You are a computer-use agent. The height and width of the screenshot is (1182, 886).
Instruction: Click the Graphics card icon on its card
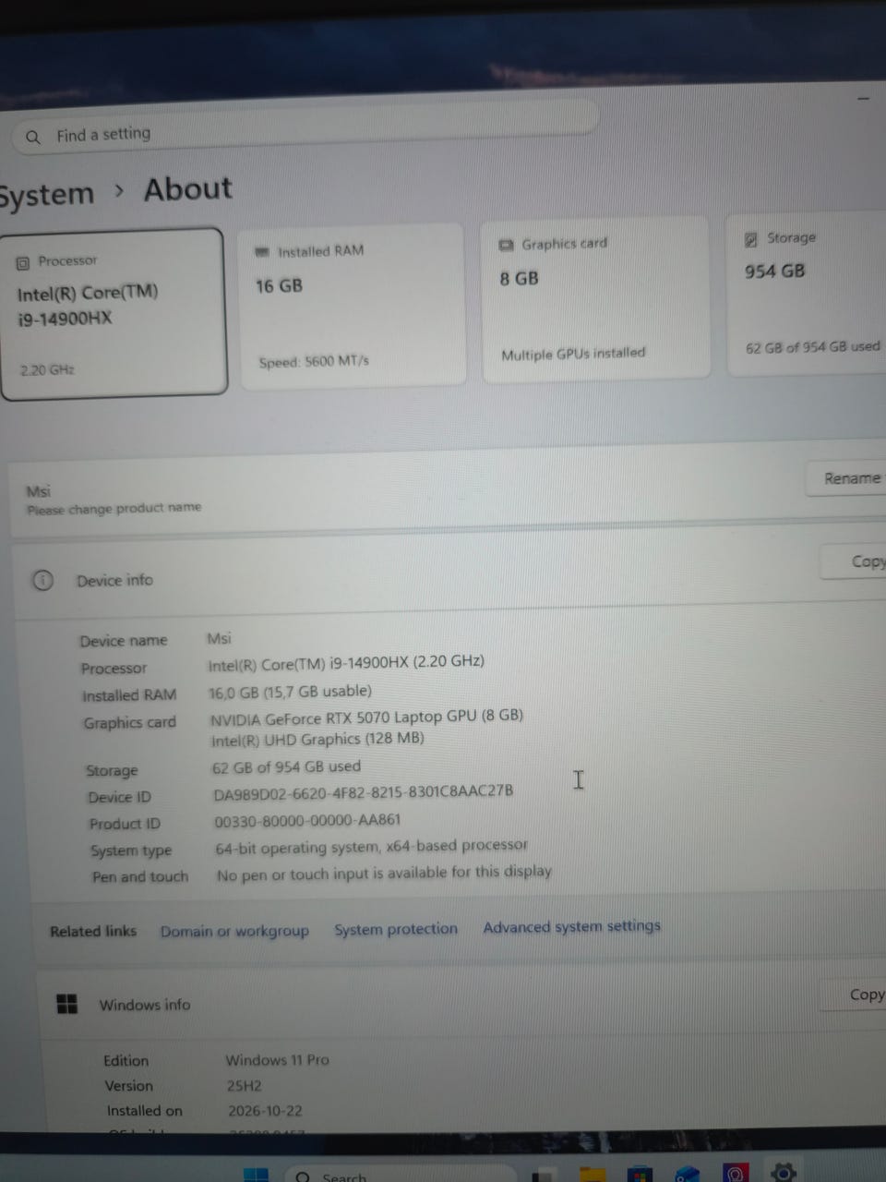[506, 245]
